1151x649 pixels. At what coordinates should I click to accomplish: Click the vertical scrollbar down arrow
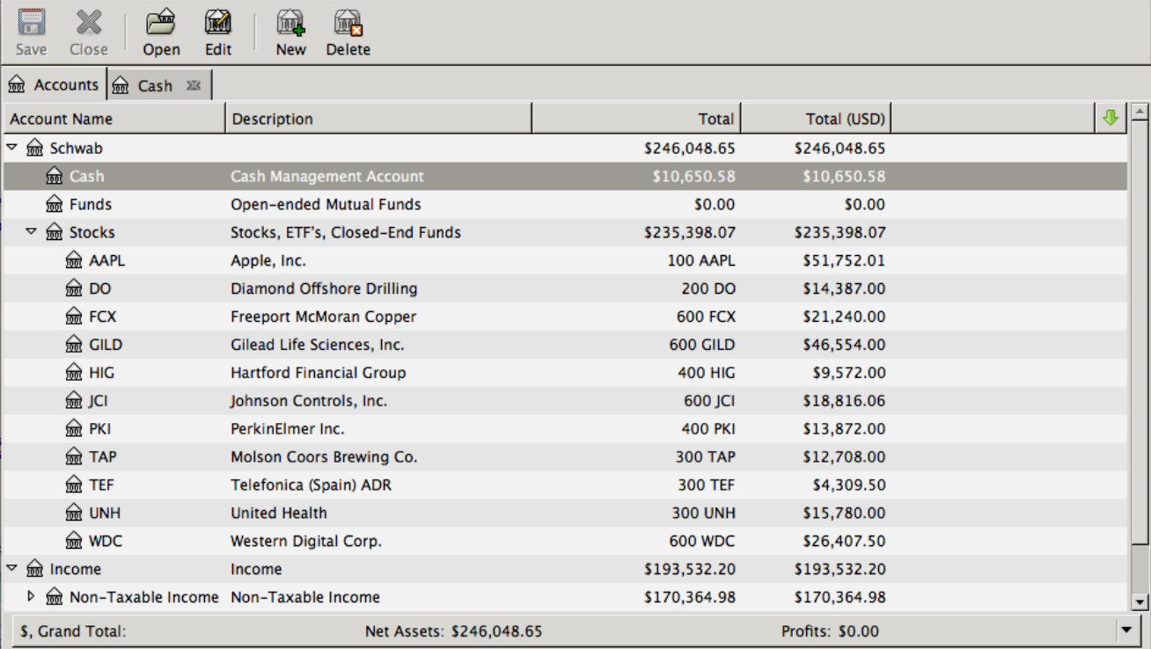click(1140, 602)
